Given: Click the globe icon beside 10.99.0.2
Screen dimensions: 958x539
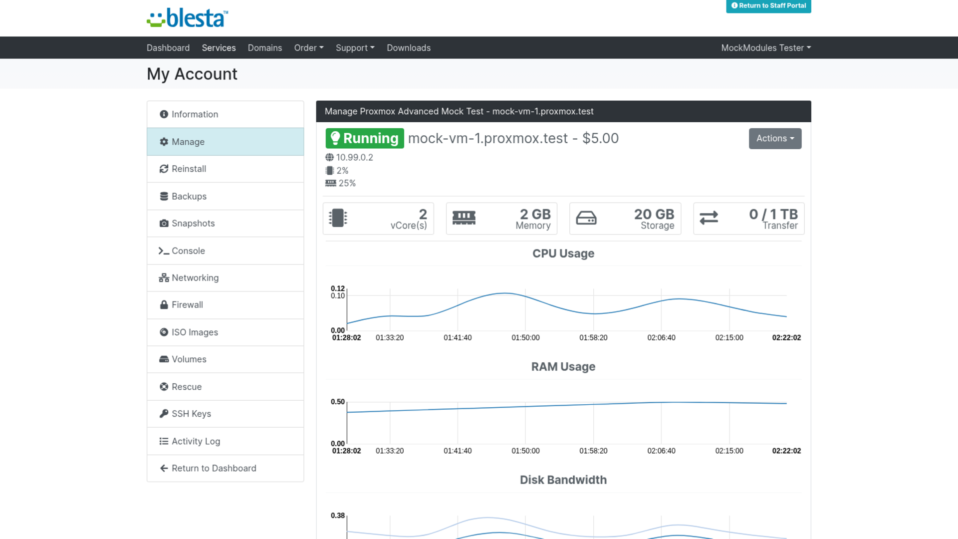Looking at the screenshot, I should [x=330, y=157].
